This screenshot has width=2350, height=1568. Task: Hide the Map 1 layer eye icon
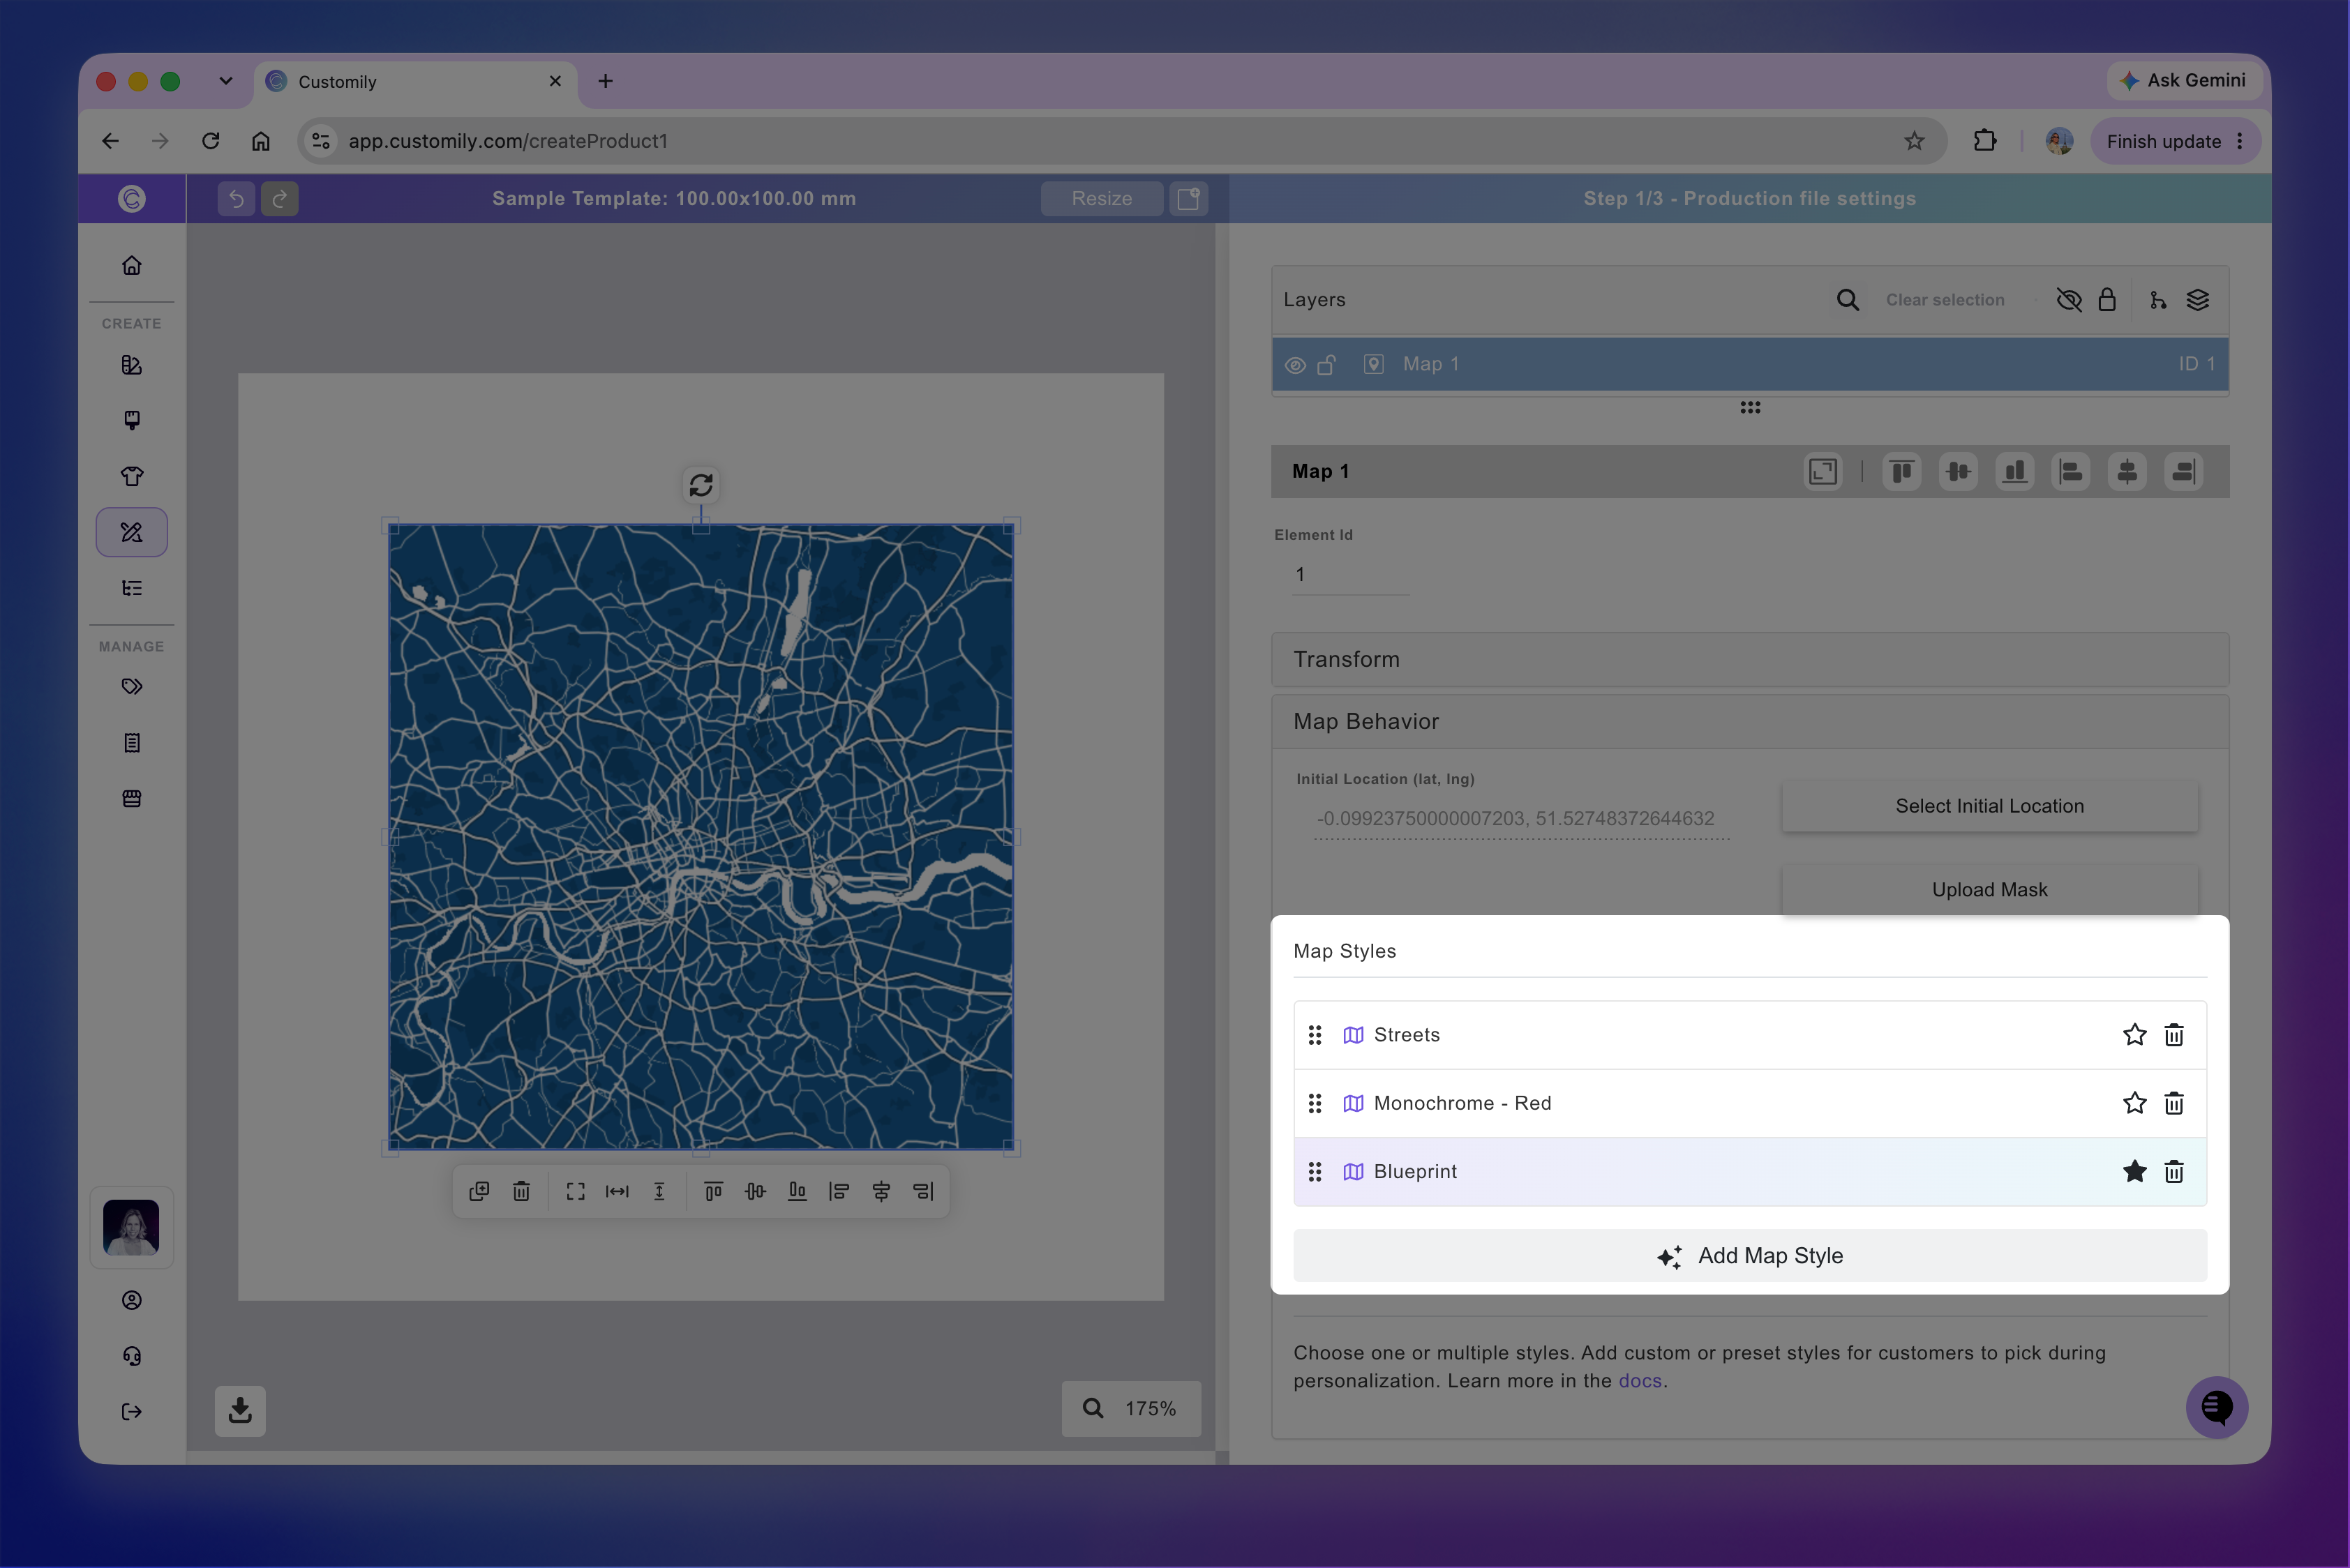click(x=1294, y=365)
